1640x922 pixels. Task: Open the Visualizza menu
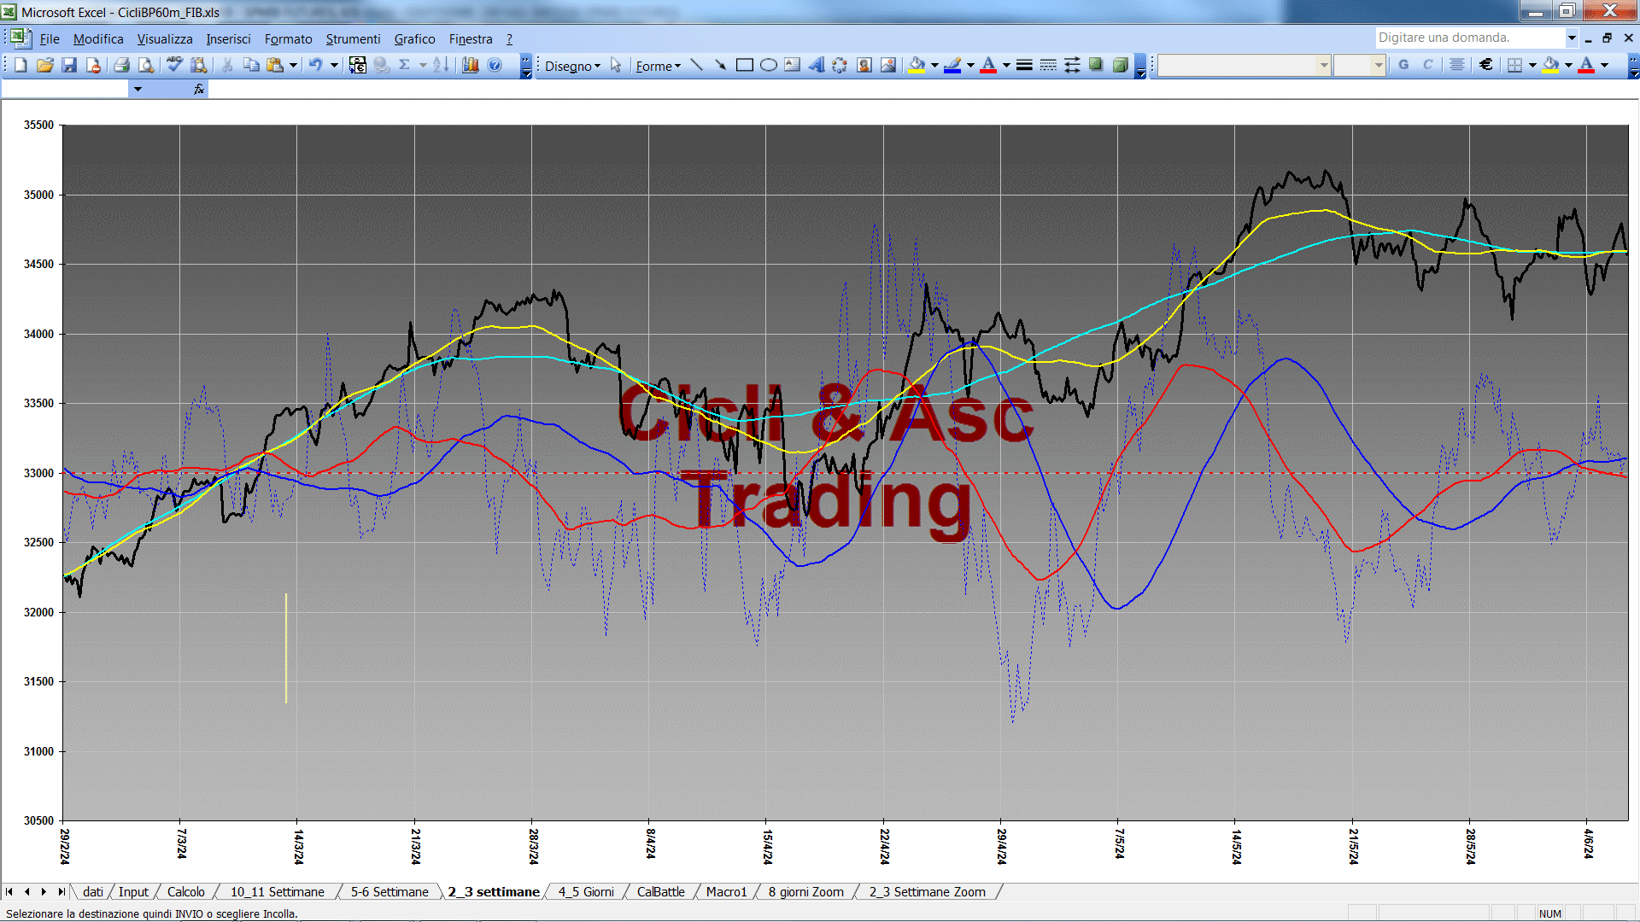click(165, 39)
